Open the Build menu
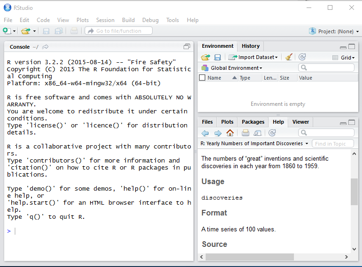Viewport: 362px width, 267px height. pos(128,20)
